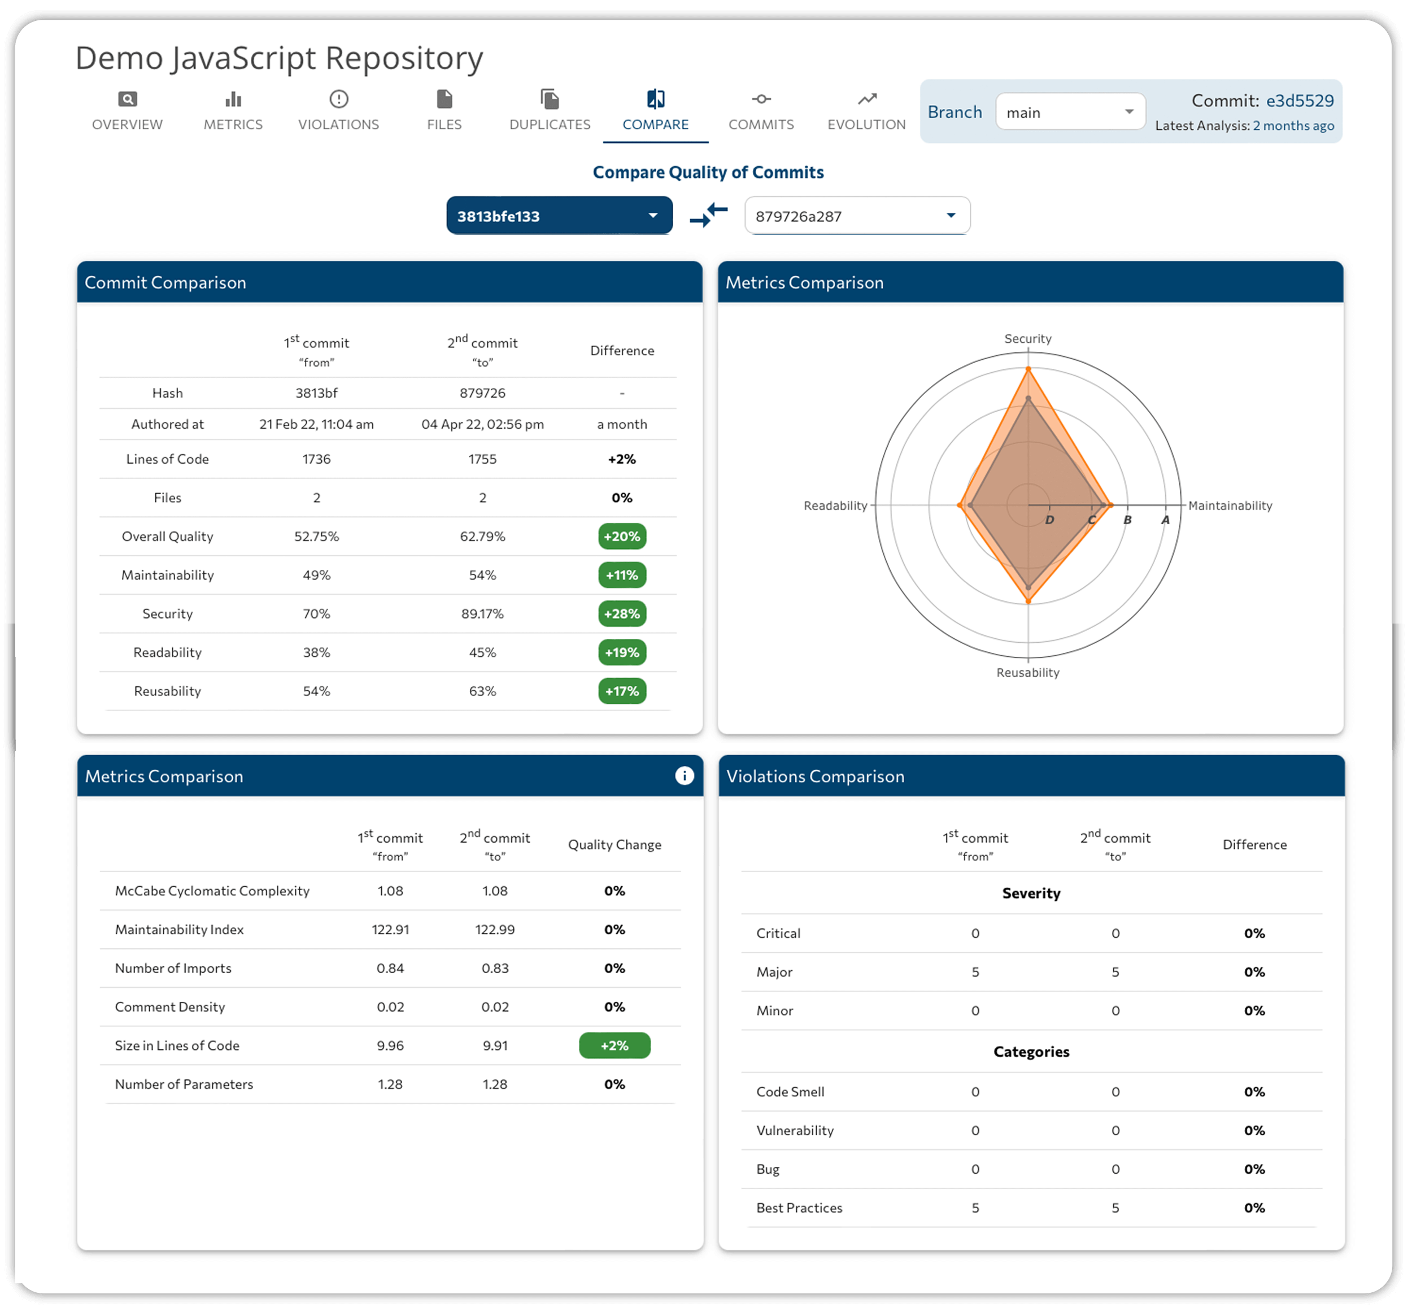The height and width of the screenshot is (1316, 1412).
Task: Click the Commit Comparison panel header
Action: pos(389,282)
